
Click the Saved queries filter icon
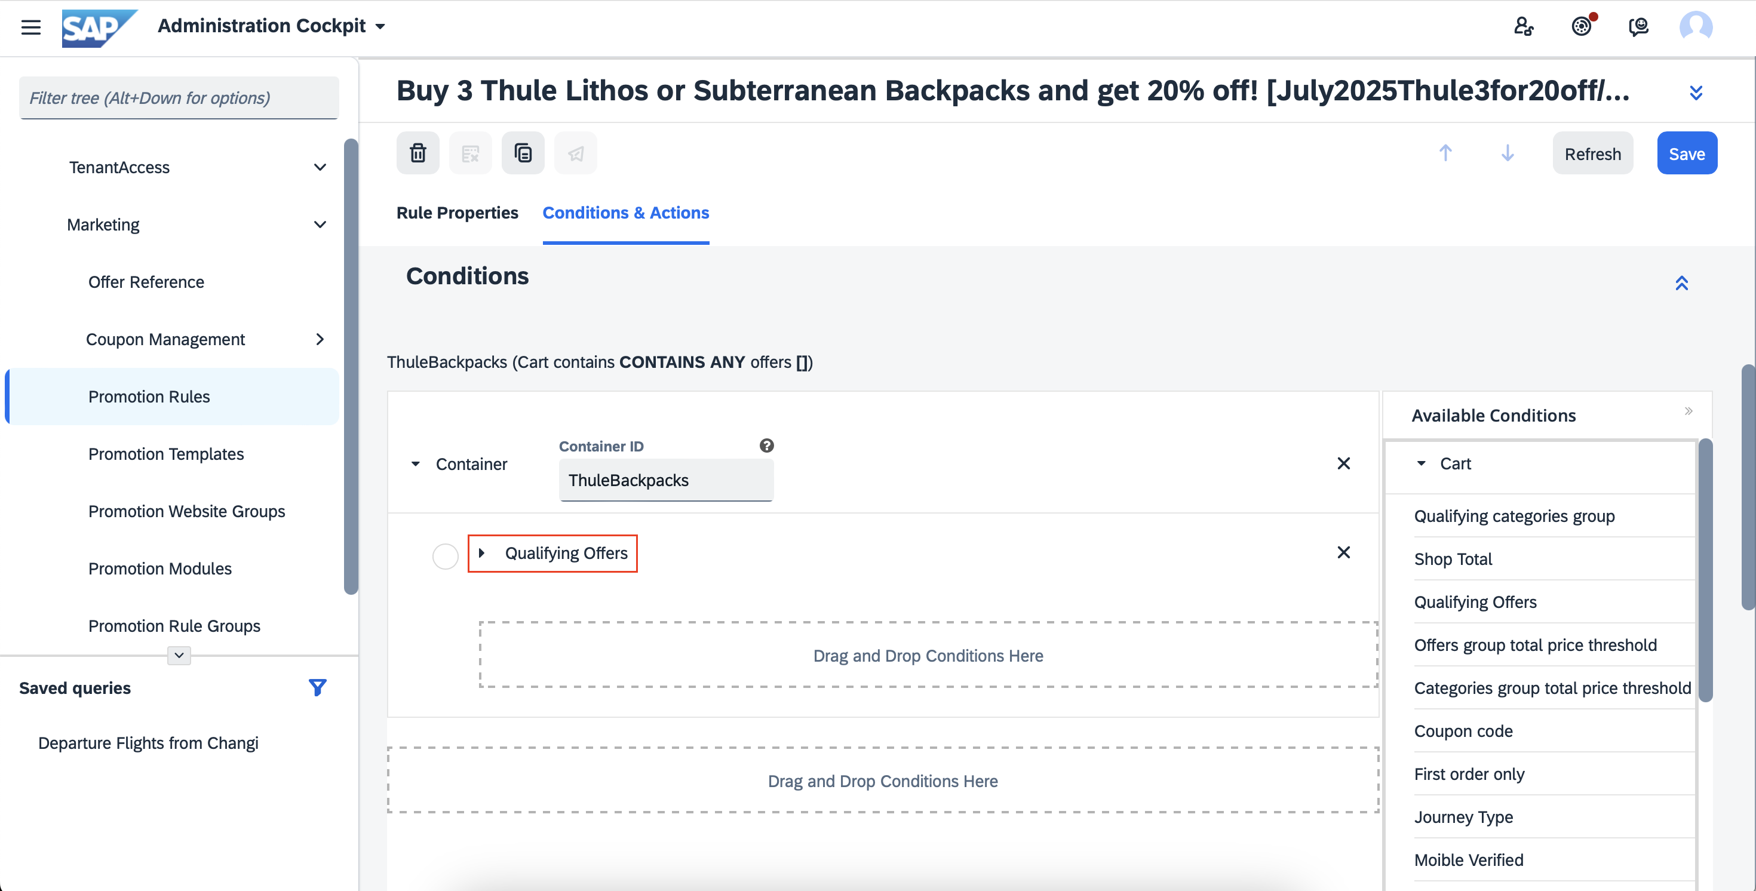(317, 687)
